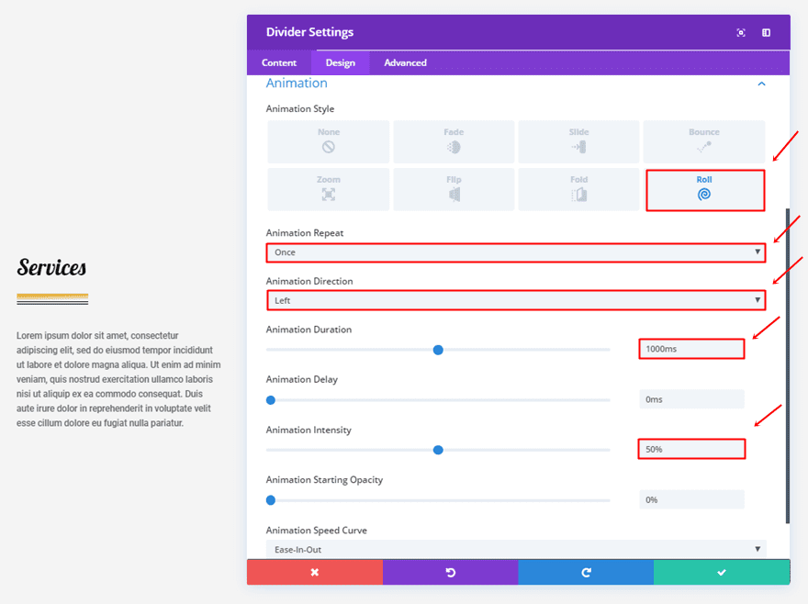This screenshot has height=604, width=808.
Task: Switch to the Content tab
Action: click(279, 62)
